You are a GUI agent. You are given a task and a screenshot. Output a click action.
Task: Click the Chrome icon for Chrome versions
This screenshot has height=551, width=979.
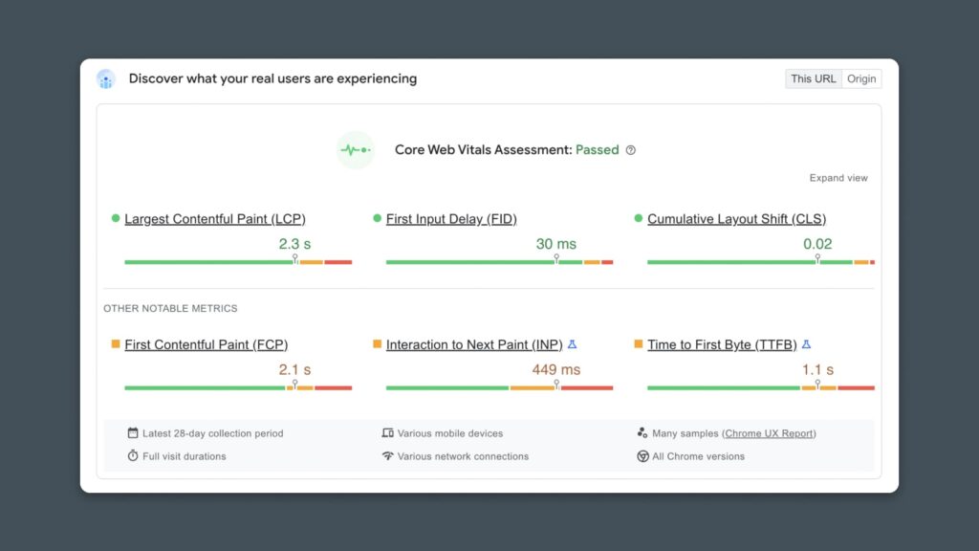(x=642, y=456)
